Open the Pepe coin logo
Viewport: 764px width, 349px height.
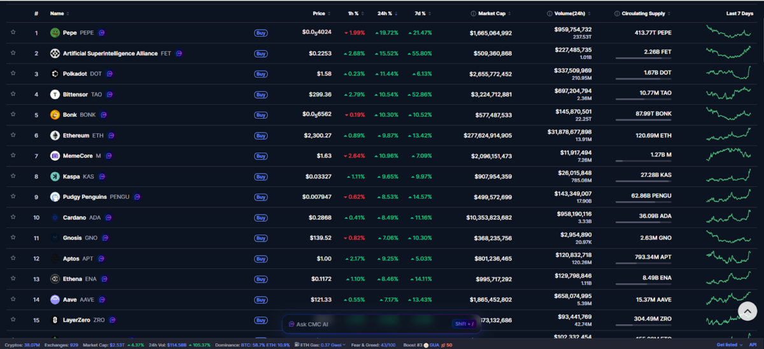point(55,33)
